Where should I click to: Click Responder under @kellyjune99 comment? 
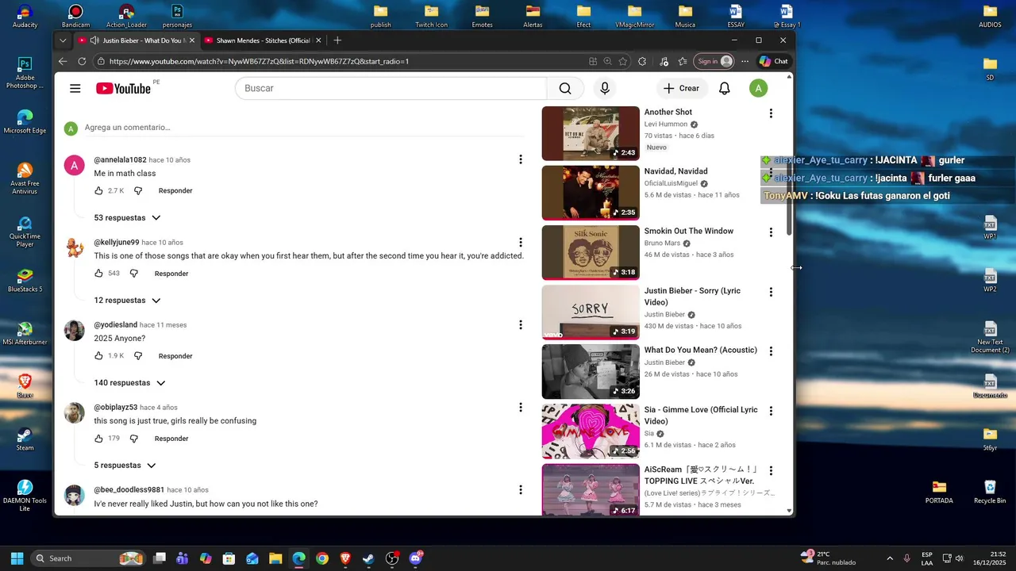pyautogui.click(x=171, y=273)
